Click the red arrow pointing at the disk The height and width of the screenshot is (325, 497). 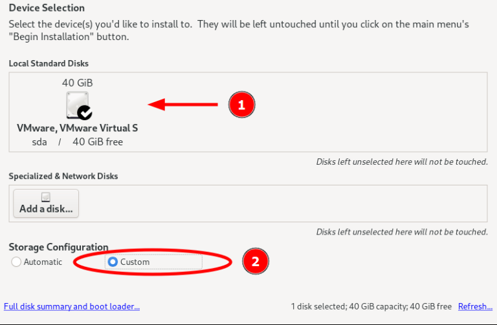point(183,104)
